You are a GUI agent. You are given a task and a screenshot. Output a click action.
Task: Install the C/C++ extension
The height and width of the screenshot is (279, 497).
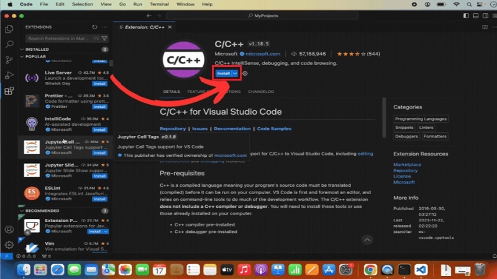coord(224,73)
